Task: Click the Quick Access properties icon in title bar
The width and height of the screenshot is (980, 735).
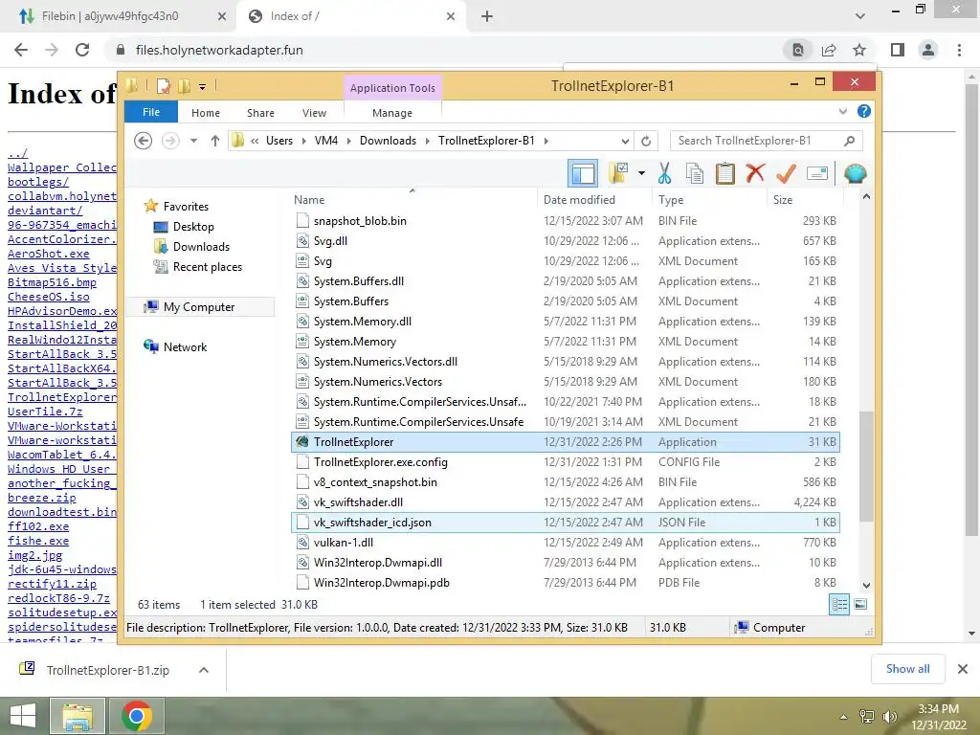Action: tap(163, 85)
